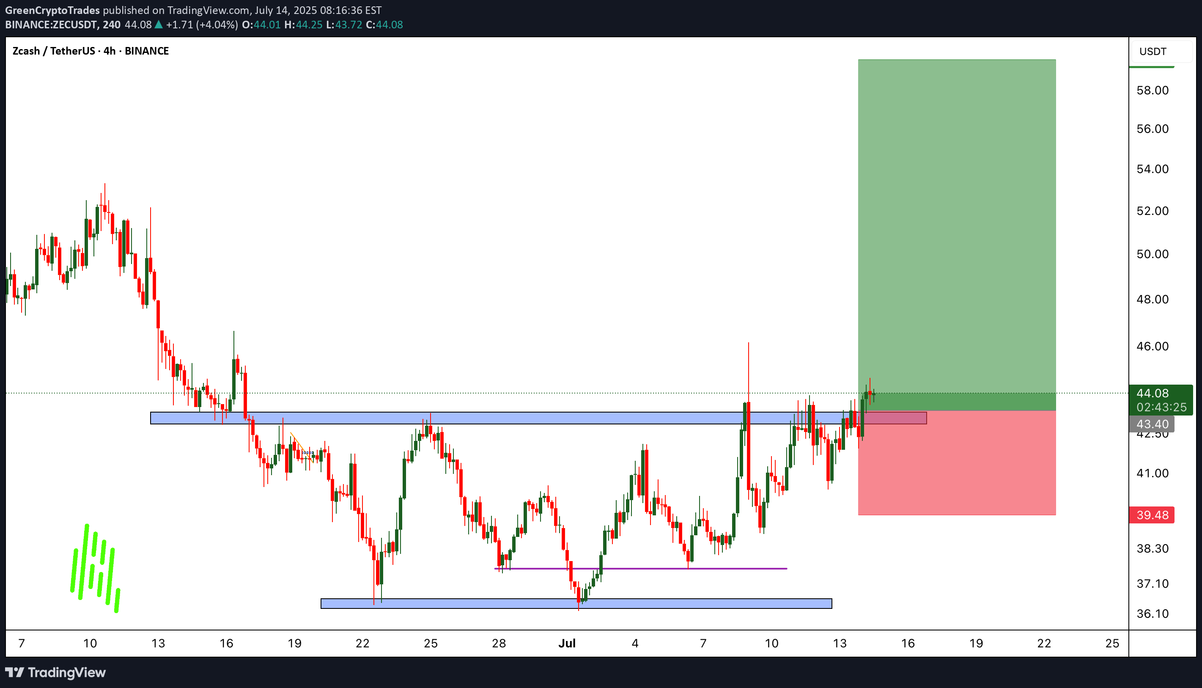
Task: Click the 46.00 price axis label
Action: pyautogui.click(x=1153, y=346)
